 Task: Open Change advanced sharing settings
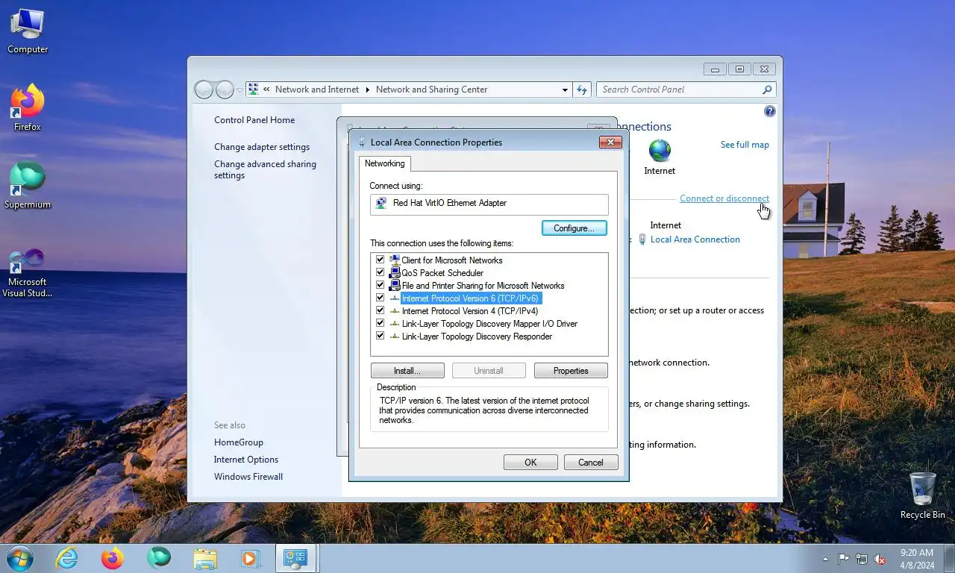pyautogui.click(x=265, y=169)
